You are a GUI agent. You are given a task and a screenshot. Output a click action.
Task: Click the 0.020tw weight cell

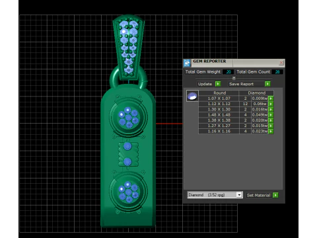pyautogui.click(x=260, y=120)
